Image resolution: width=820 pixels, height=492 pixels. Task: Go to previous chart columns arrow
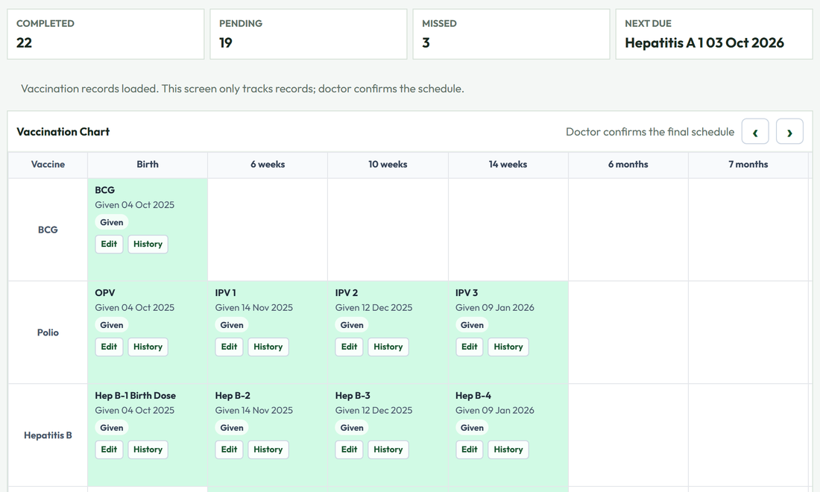(x=754, y=131)
